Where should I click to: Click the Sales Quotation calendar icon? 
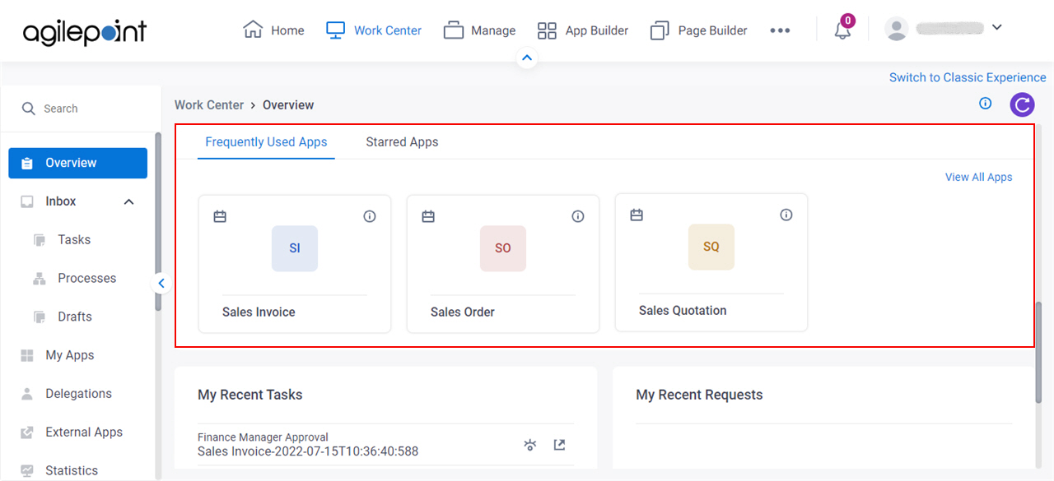pyautogui.click(x=637, y=215)
